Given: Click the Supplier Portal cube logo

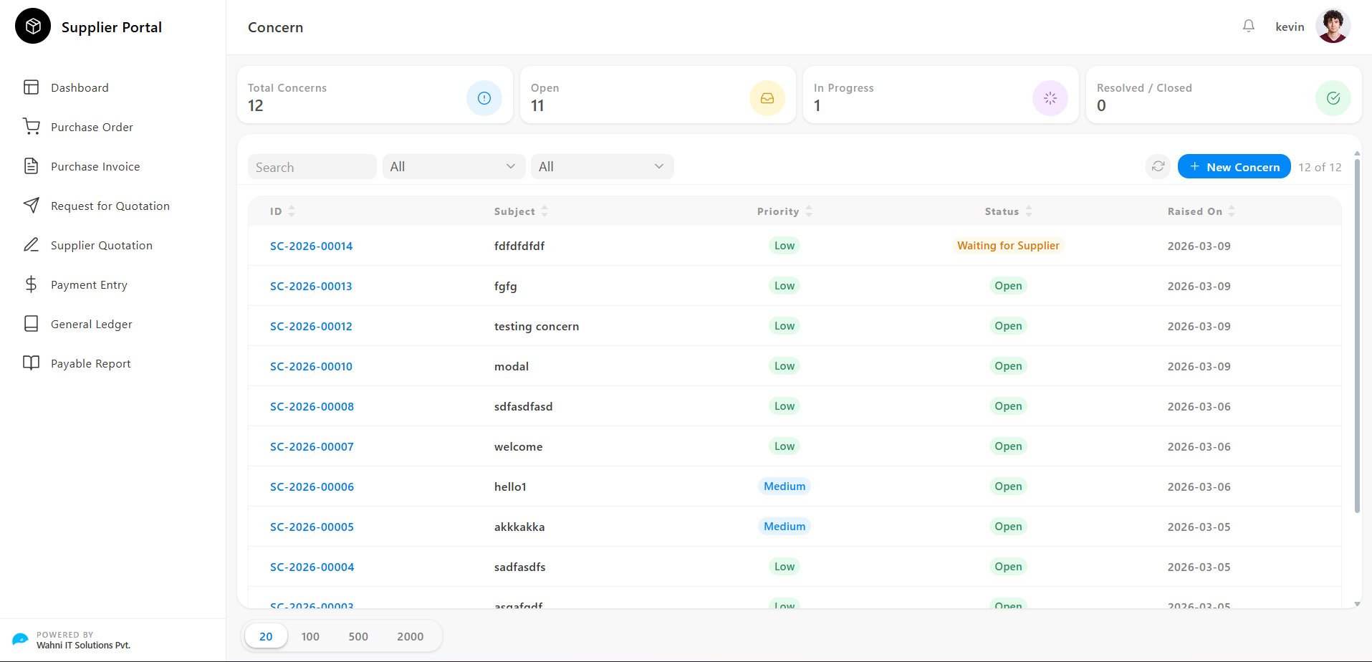Looking at the screenshot, I should coord(33,27).
